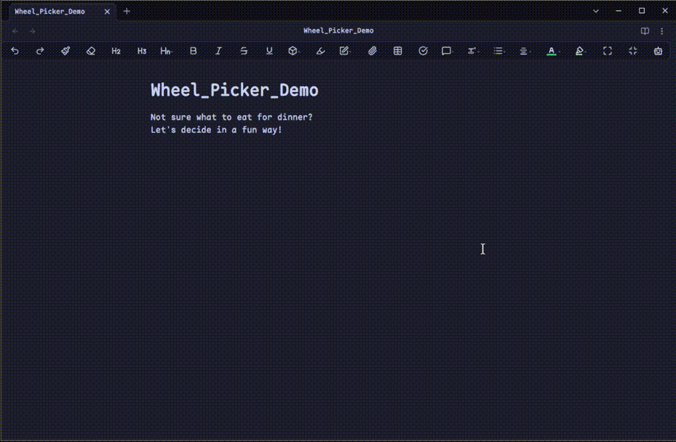This screenshot has width=676, height=442.
Task: Apply Heading 2 (H2) style
Action: [116, 51]
